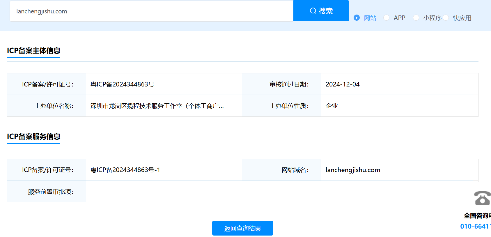Click the 010-6641 phone number
Screen dimensions: 491x237
coord(475,226)
